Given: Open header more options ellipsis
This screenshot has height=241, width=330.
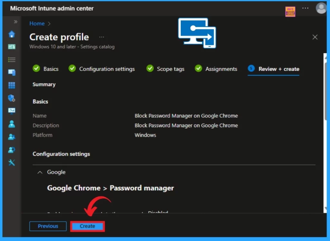Looking at the screenshot, I should point(305,8).
